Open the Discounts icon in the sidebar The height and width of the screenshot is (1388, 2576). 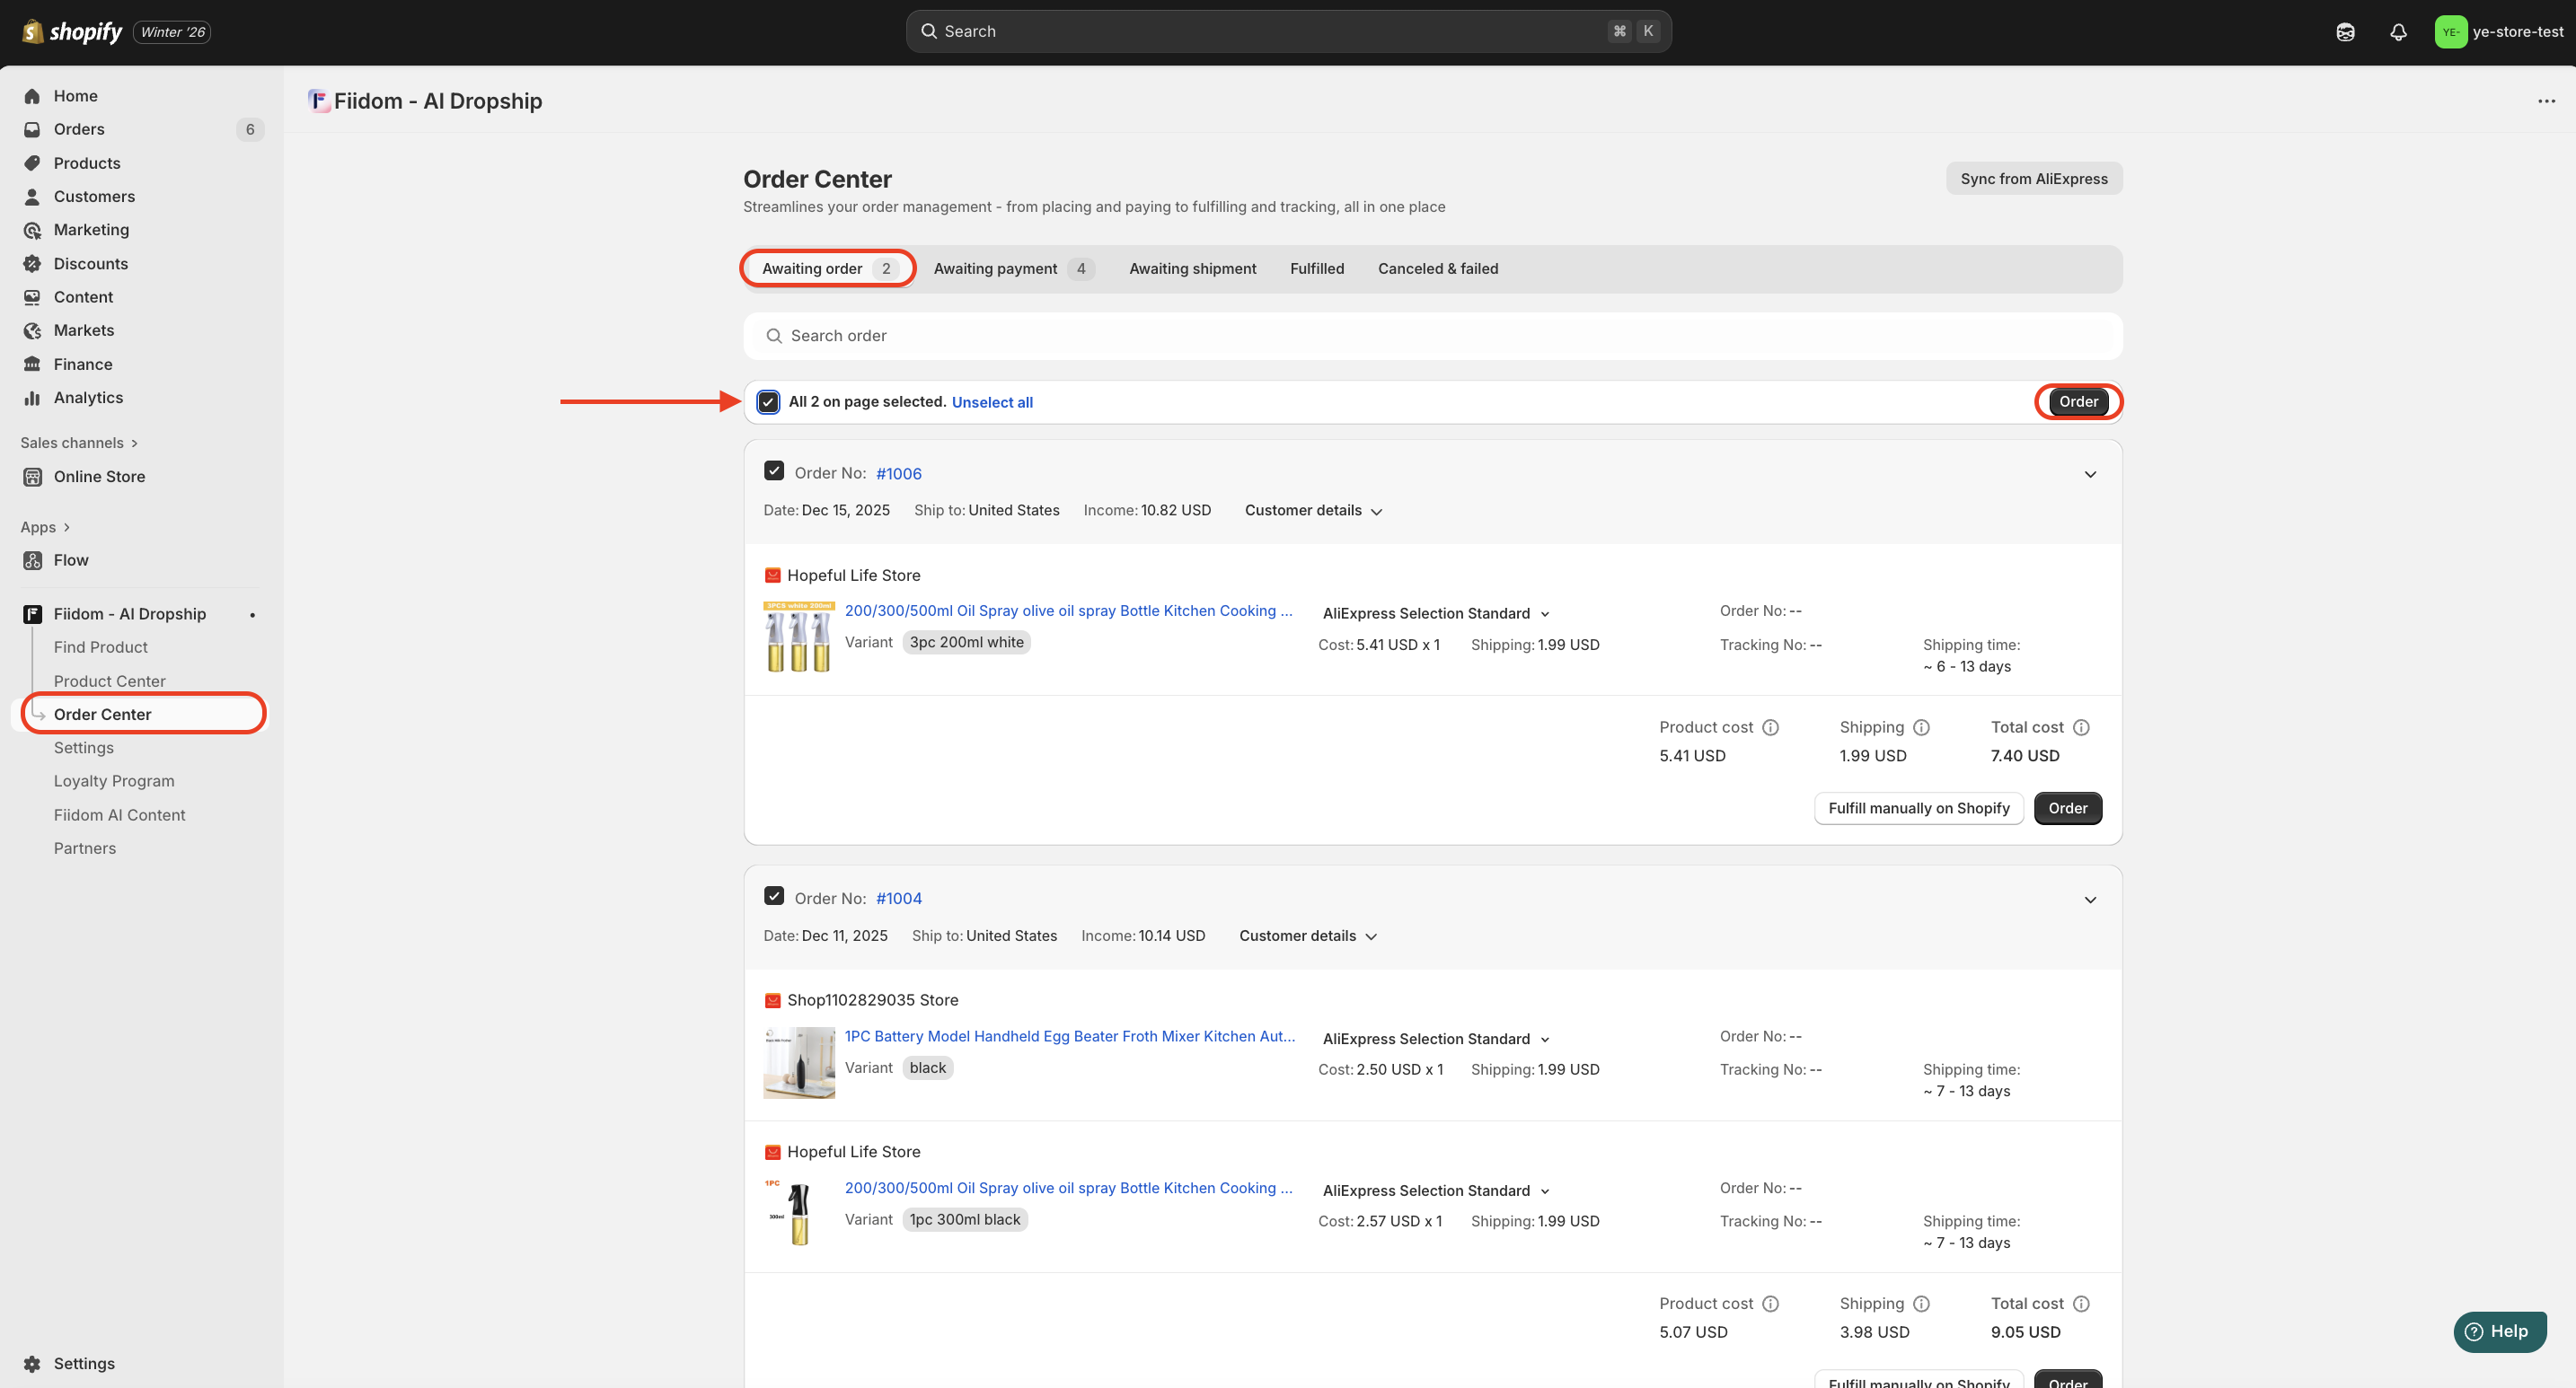[x=32, y=264]
